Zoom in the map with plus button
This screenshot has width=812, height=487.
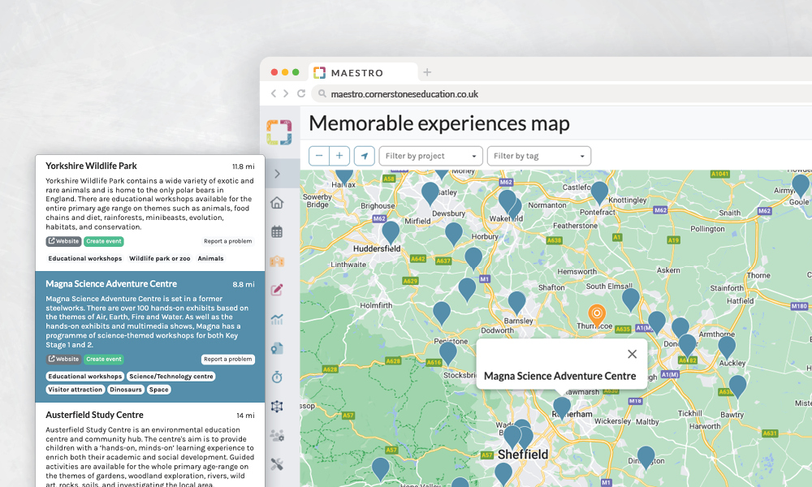tap(339, 156)
